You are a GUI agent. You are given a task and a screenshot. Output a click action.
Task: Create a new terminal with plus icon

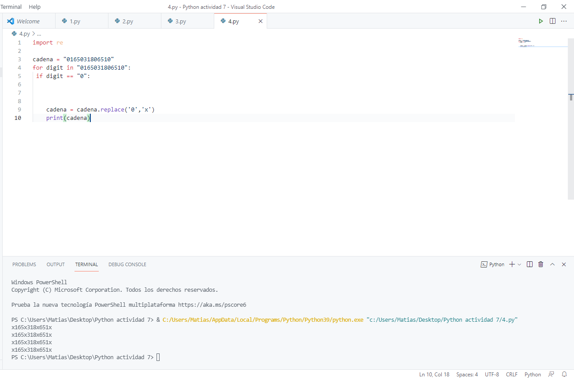click(x=512, y=264)
